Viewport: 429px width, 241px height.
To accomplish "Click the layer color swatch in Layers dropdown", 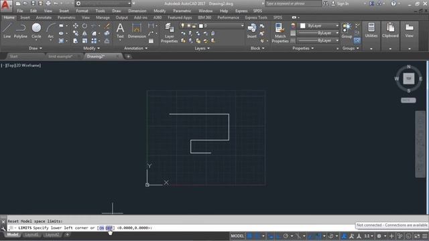I will point(201,25).
